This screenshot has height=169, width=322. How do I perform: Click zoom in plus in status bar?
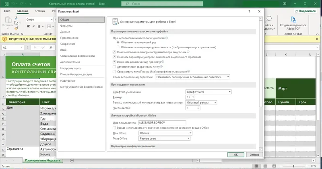(307, 166)
